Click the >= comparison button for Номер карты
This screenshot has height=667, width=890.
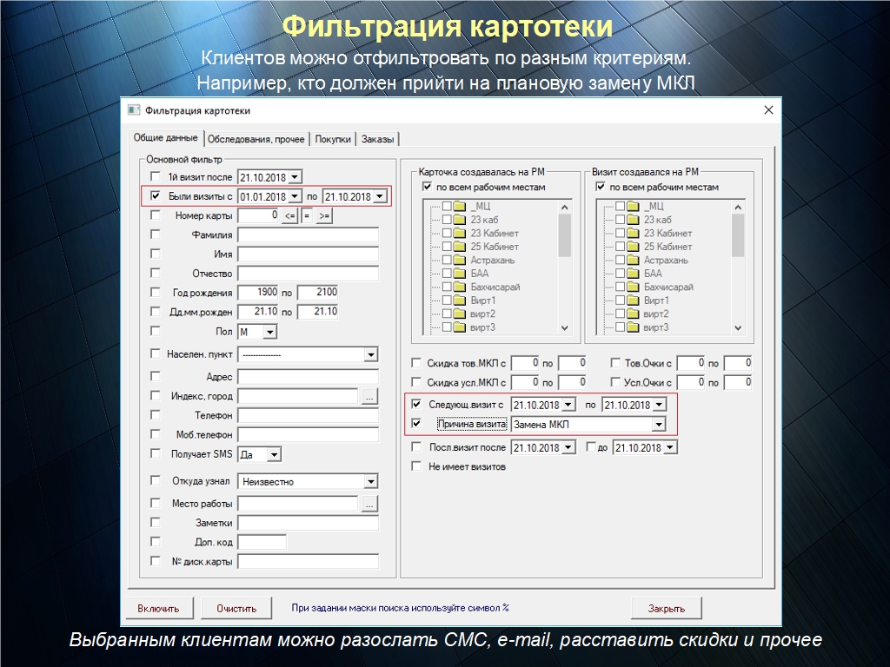point(324,216)
